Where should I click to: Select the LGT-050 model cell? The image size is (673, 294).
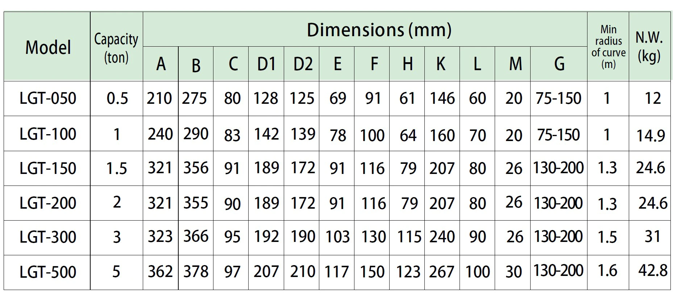coord(47,98)
